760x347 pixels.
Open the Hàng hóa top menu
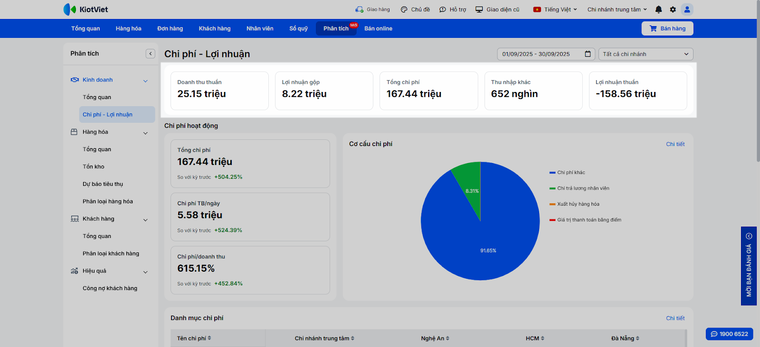128,28
